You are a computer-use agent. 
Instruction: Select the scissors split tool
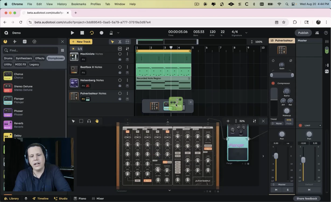(x=120, y=42)
